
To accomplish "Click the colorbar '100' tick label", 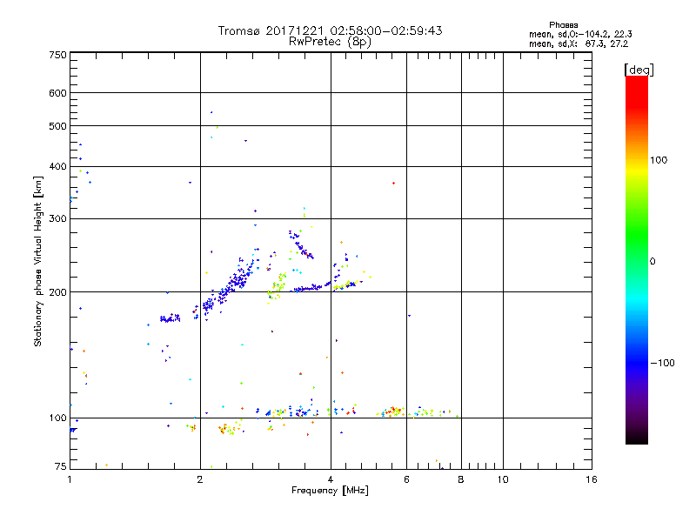I will 659,160.
